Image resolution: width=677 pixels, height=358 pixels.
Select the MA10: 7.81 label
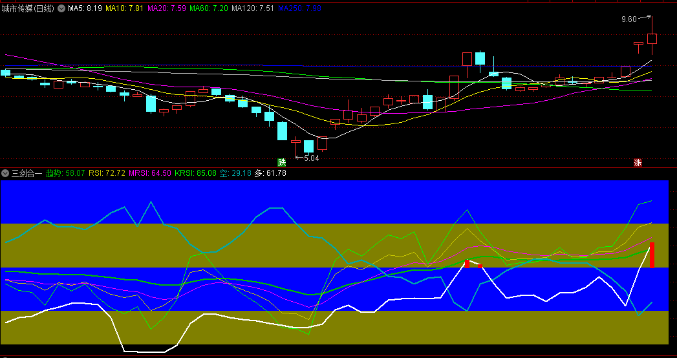124,8
